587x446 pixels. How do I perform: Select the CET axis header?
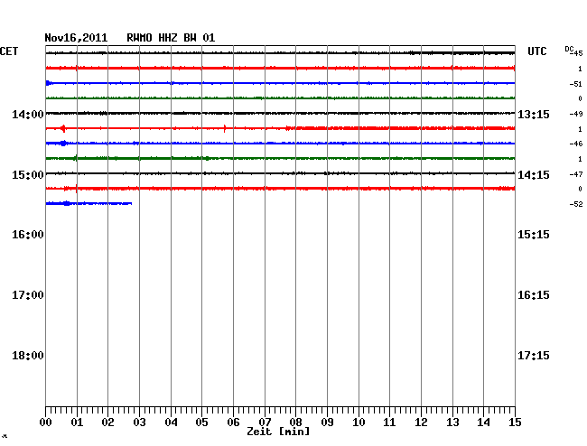(x=9, y=51)
